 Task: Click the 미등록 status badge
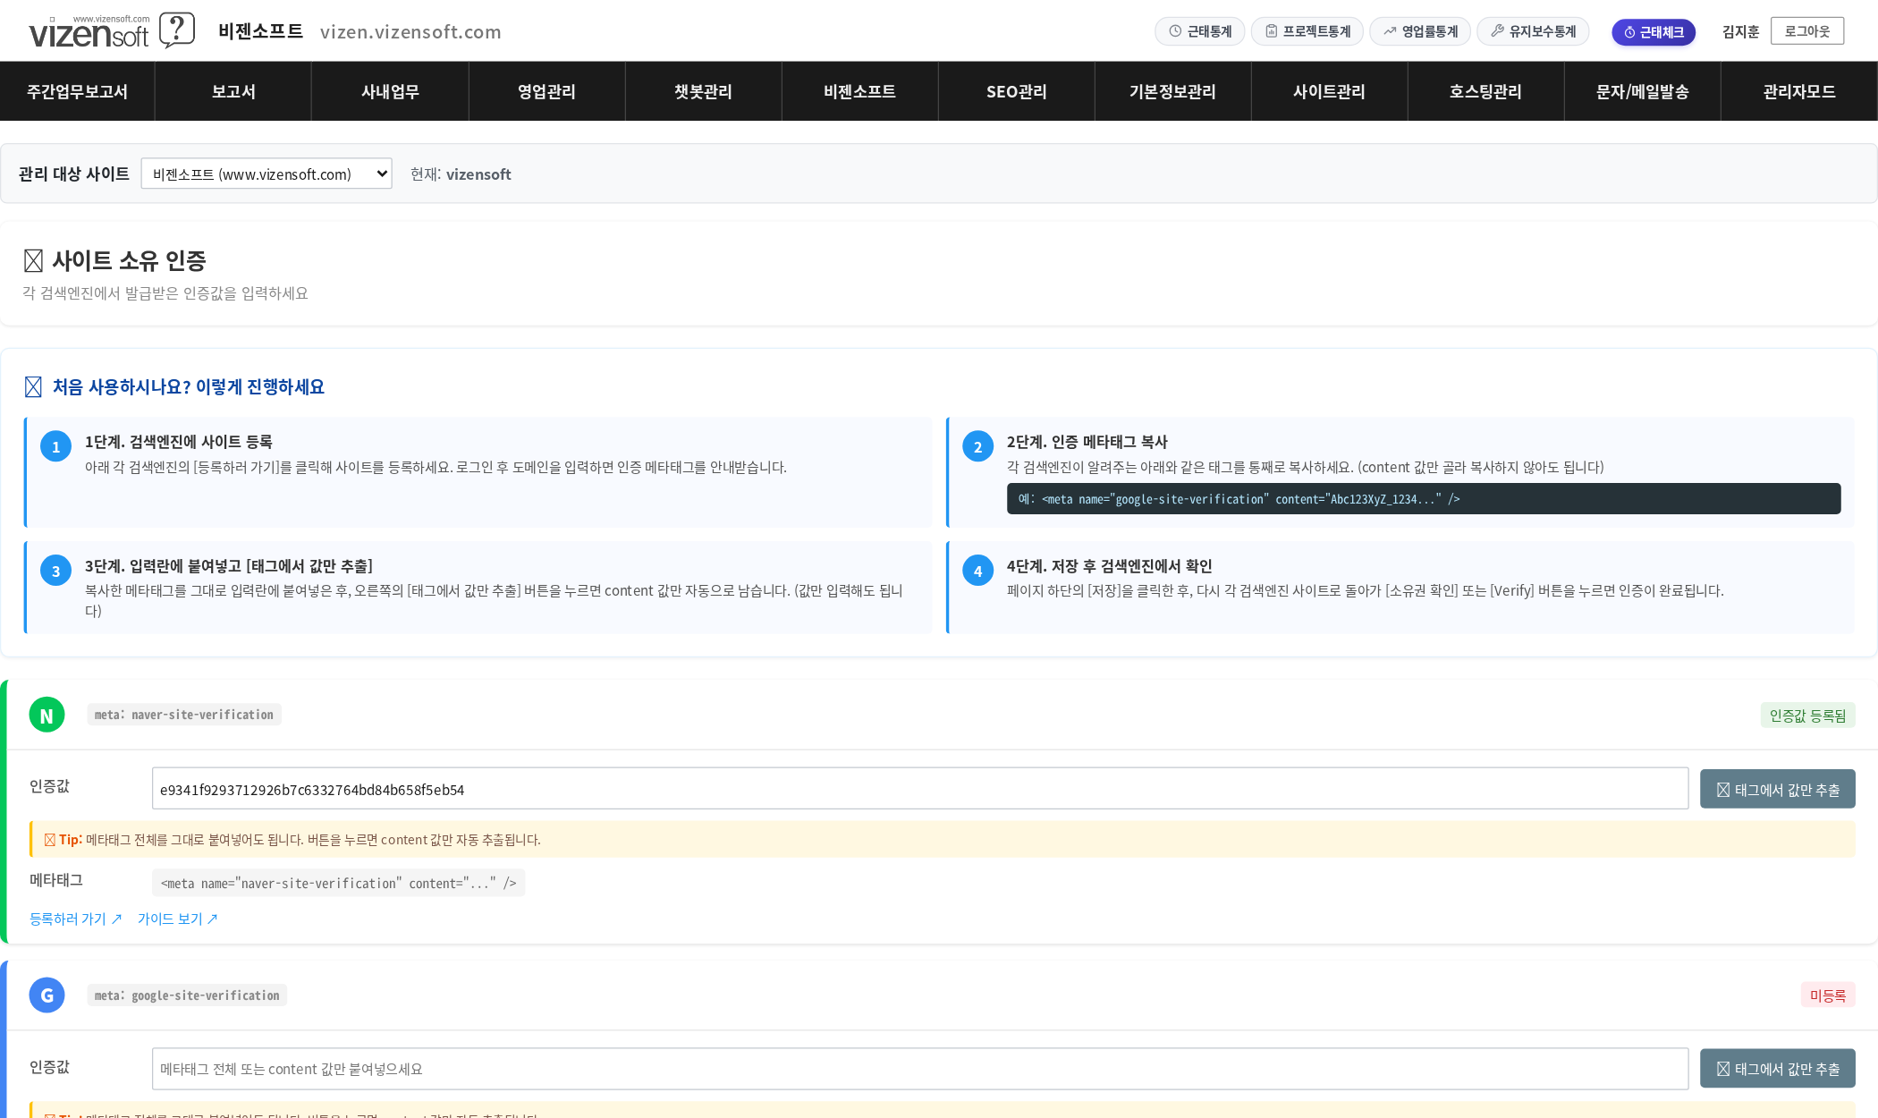click(x=1828, y=995)
